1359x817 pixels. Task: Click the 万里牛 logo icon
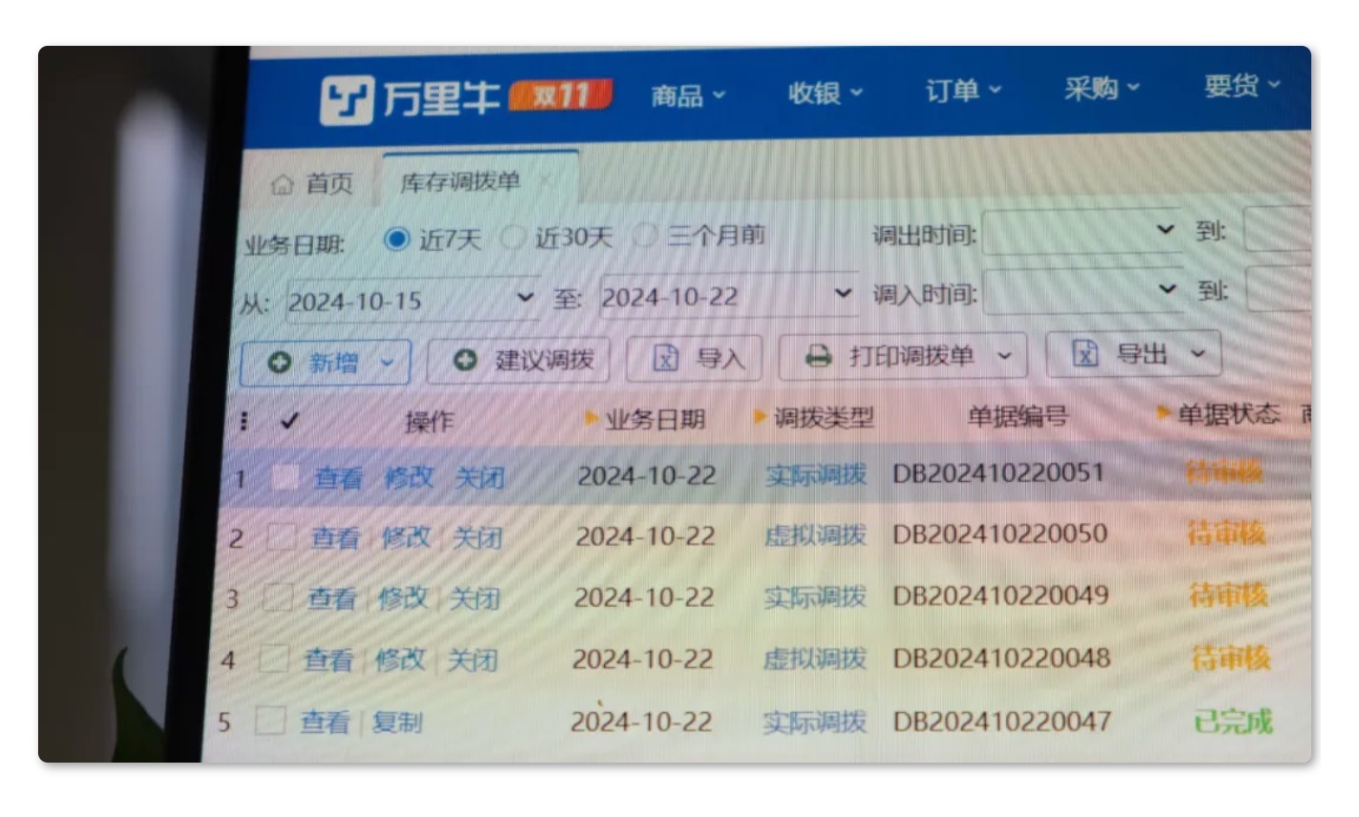tap(345, 100)
